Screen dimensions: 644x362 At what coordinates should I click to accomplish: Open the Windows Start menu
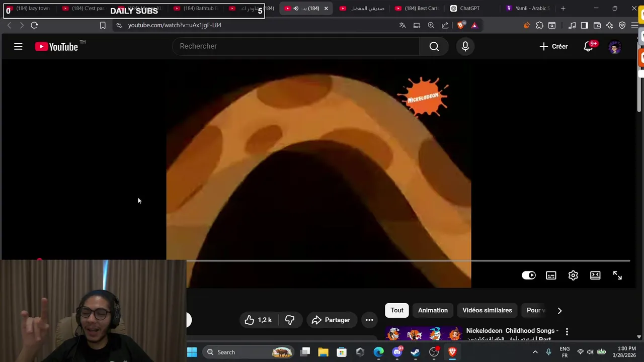192,352
